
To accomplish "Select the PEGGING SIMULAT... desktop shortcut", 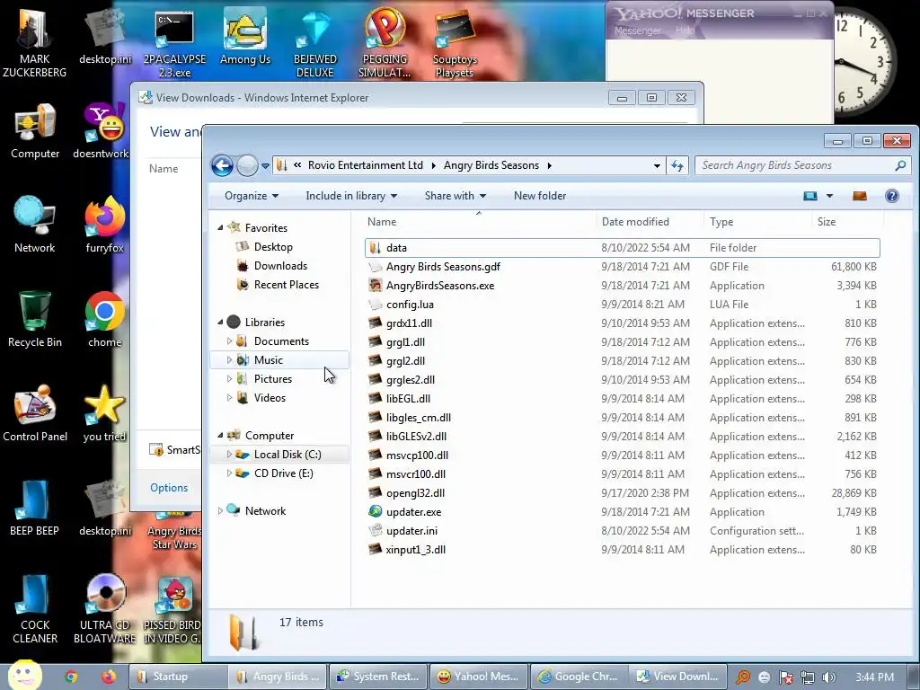I will click(385, 42).
